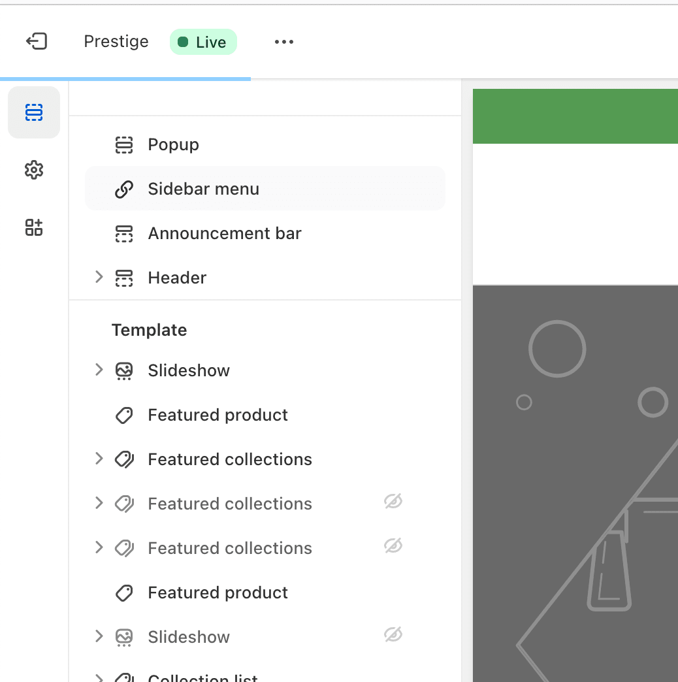678x682 pixels.
Task: Click the gray slideshow placeholder image
Action: click(x=575, y=483)
